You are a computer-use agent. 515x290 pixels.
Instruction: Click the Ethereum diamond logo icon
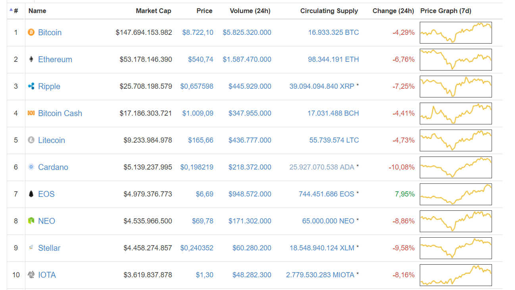(x=31, y=59)
